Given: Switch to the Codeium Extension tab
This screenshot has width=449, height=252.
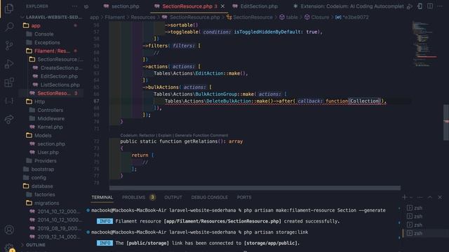Looking at the screenshot, I should 348,6.
